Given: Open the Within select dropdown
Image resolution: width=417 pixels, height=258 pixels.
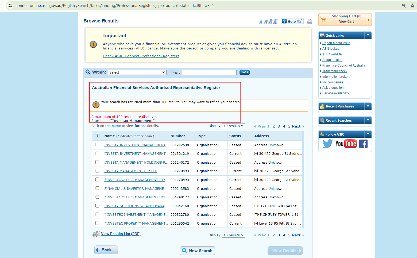Looking at the screenshot, I should click(137, 72).
